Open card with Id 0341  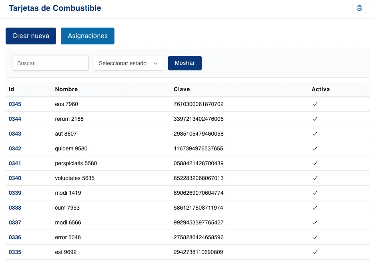point(15,163)
